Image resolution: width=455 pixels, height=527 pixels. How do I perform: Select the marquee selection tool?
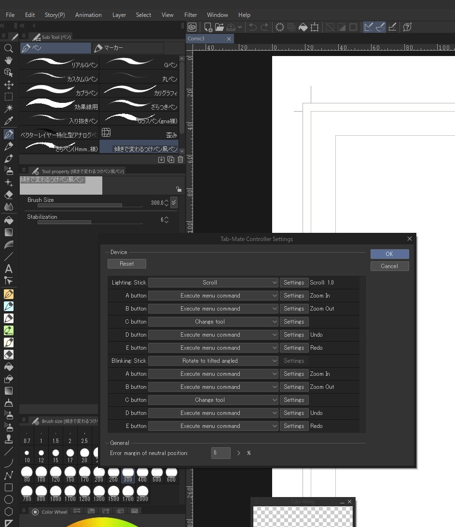click(x=8, y=97)
